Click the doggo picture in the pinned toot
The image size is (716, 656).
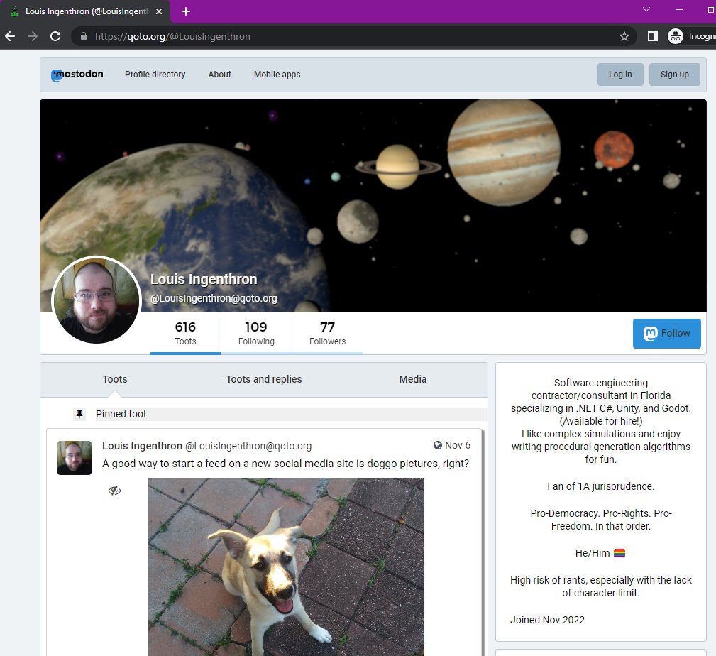pyautogui.click(x=285, y=567)
